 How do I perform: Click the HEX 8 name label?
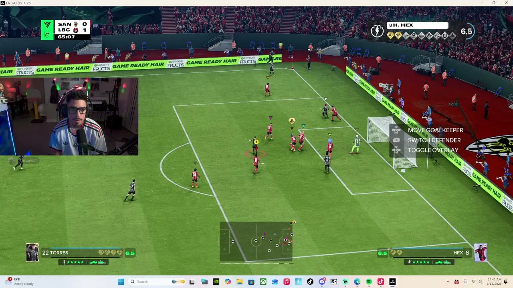pyautogui.click(x=461, y=253)
